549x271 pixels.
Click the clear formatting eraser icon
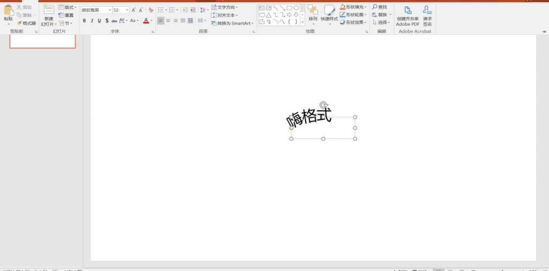tap(151, 10)
